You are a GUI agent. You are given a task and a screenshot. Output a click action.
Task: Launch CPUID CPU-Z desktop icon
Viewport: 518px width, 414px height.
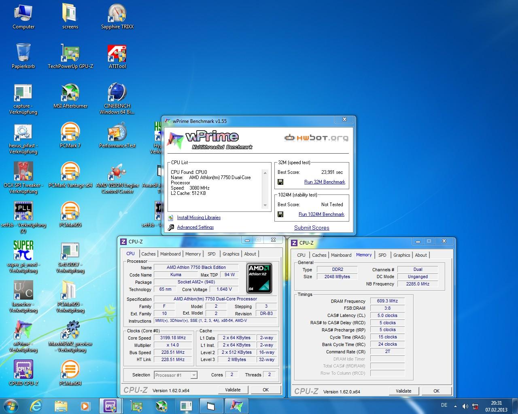23,373
